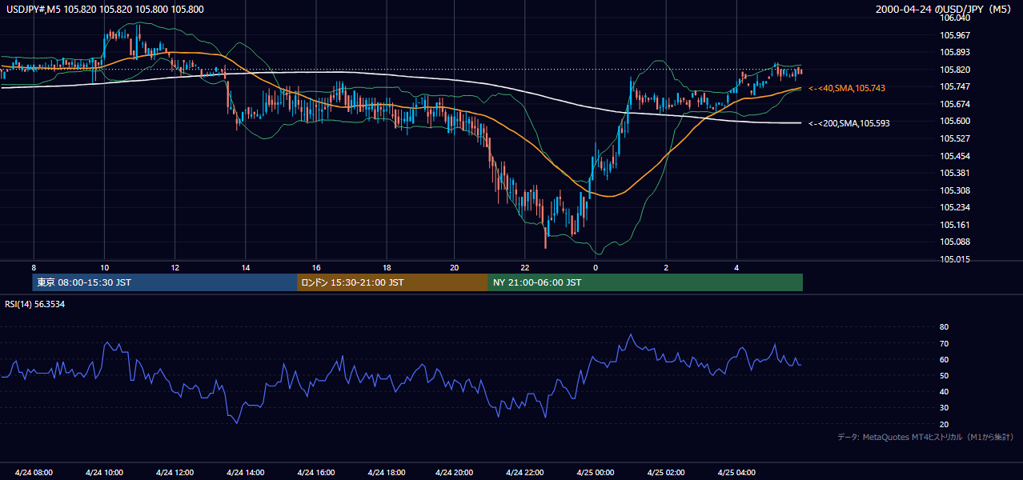The height and width of the screenshot is (480, 1023).
Task: Click the date label 4/24 08:00
Action: pos(34,472)
